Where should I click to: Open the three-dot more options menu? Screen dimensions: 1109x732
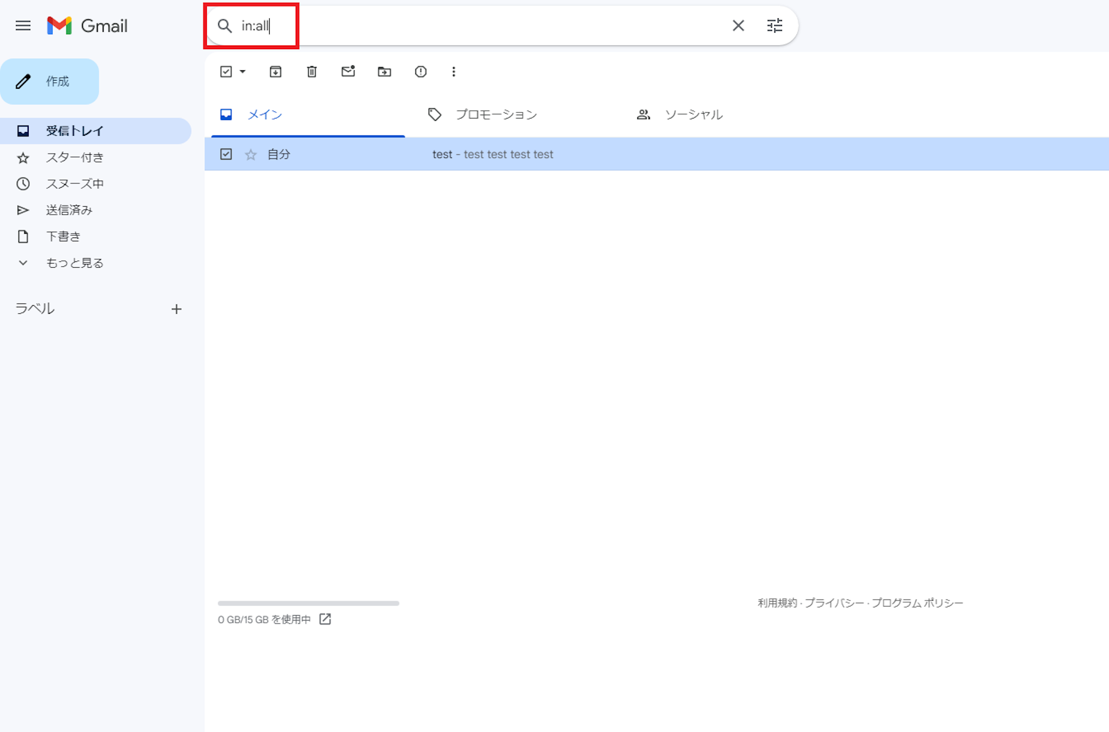(454, 71)
